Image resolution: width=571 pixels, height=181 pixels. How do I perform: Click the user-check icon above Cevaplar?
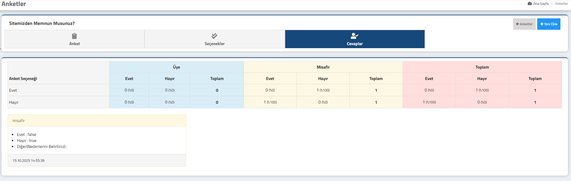[x=354, y=36]
